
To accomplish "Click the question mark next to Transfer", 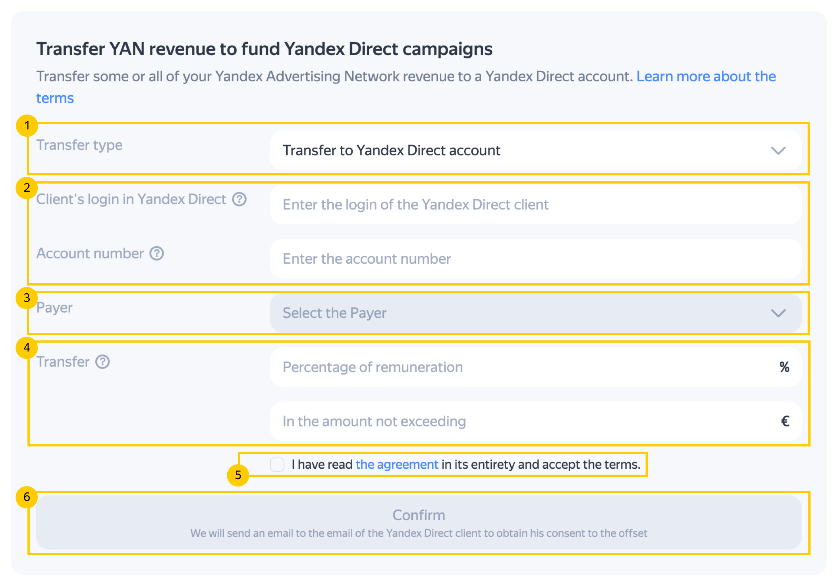I will click(102, 362).
